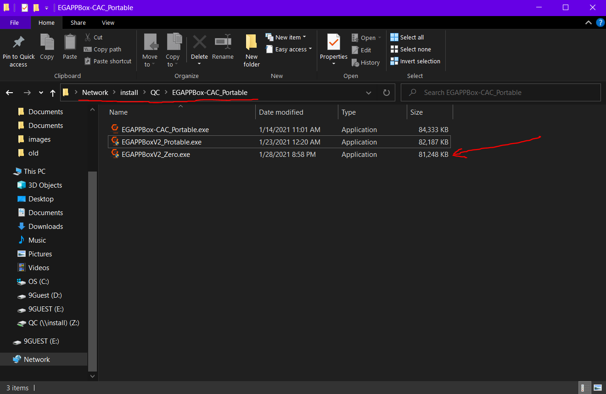Refresh the current folder view
The height and width of the screenshot is (394, 606).
point(386,93)
